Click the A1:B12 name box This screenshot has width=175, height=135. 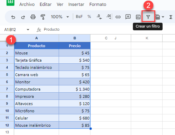pos(10,30)
